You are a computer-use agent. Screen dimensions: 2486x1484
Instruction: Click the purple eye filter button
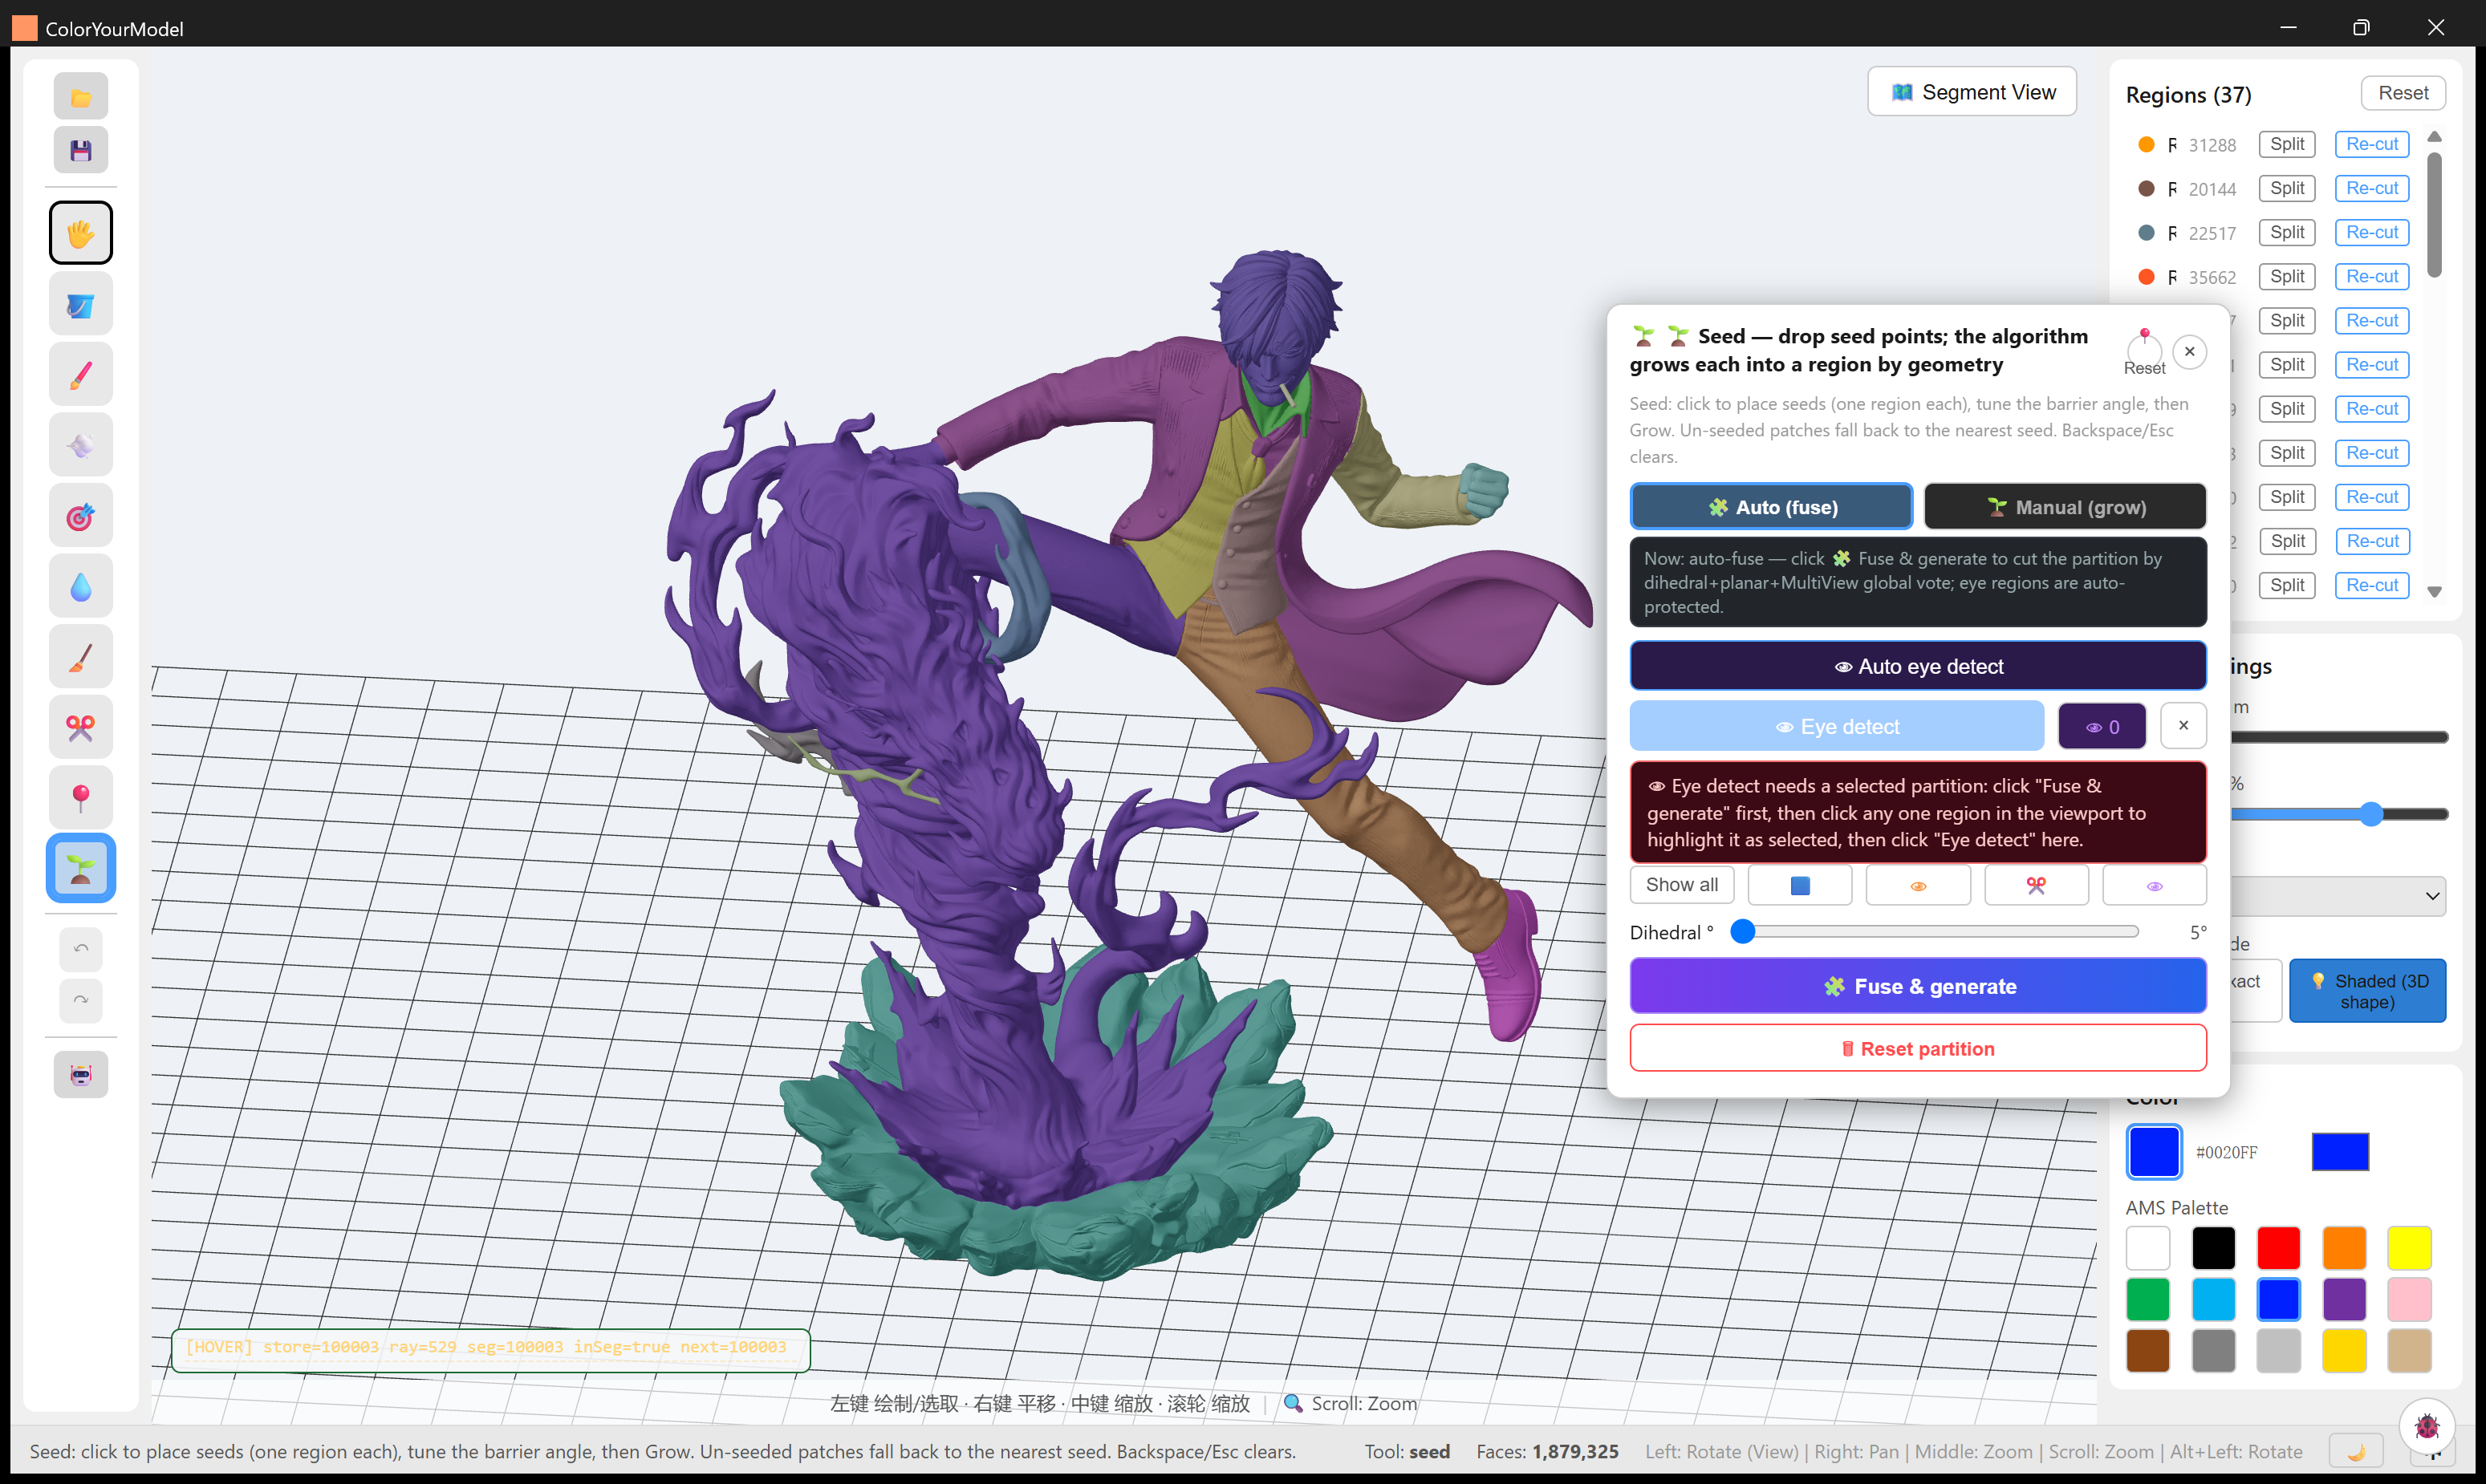pos(2154,885)
